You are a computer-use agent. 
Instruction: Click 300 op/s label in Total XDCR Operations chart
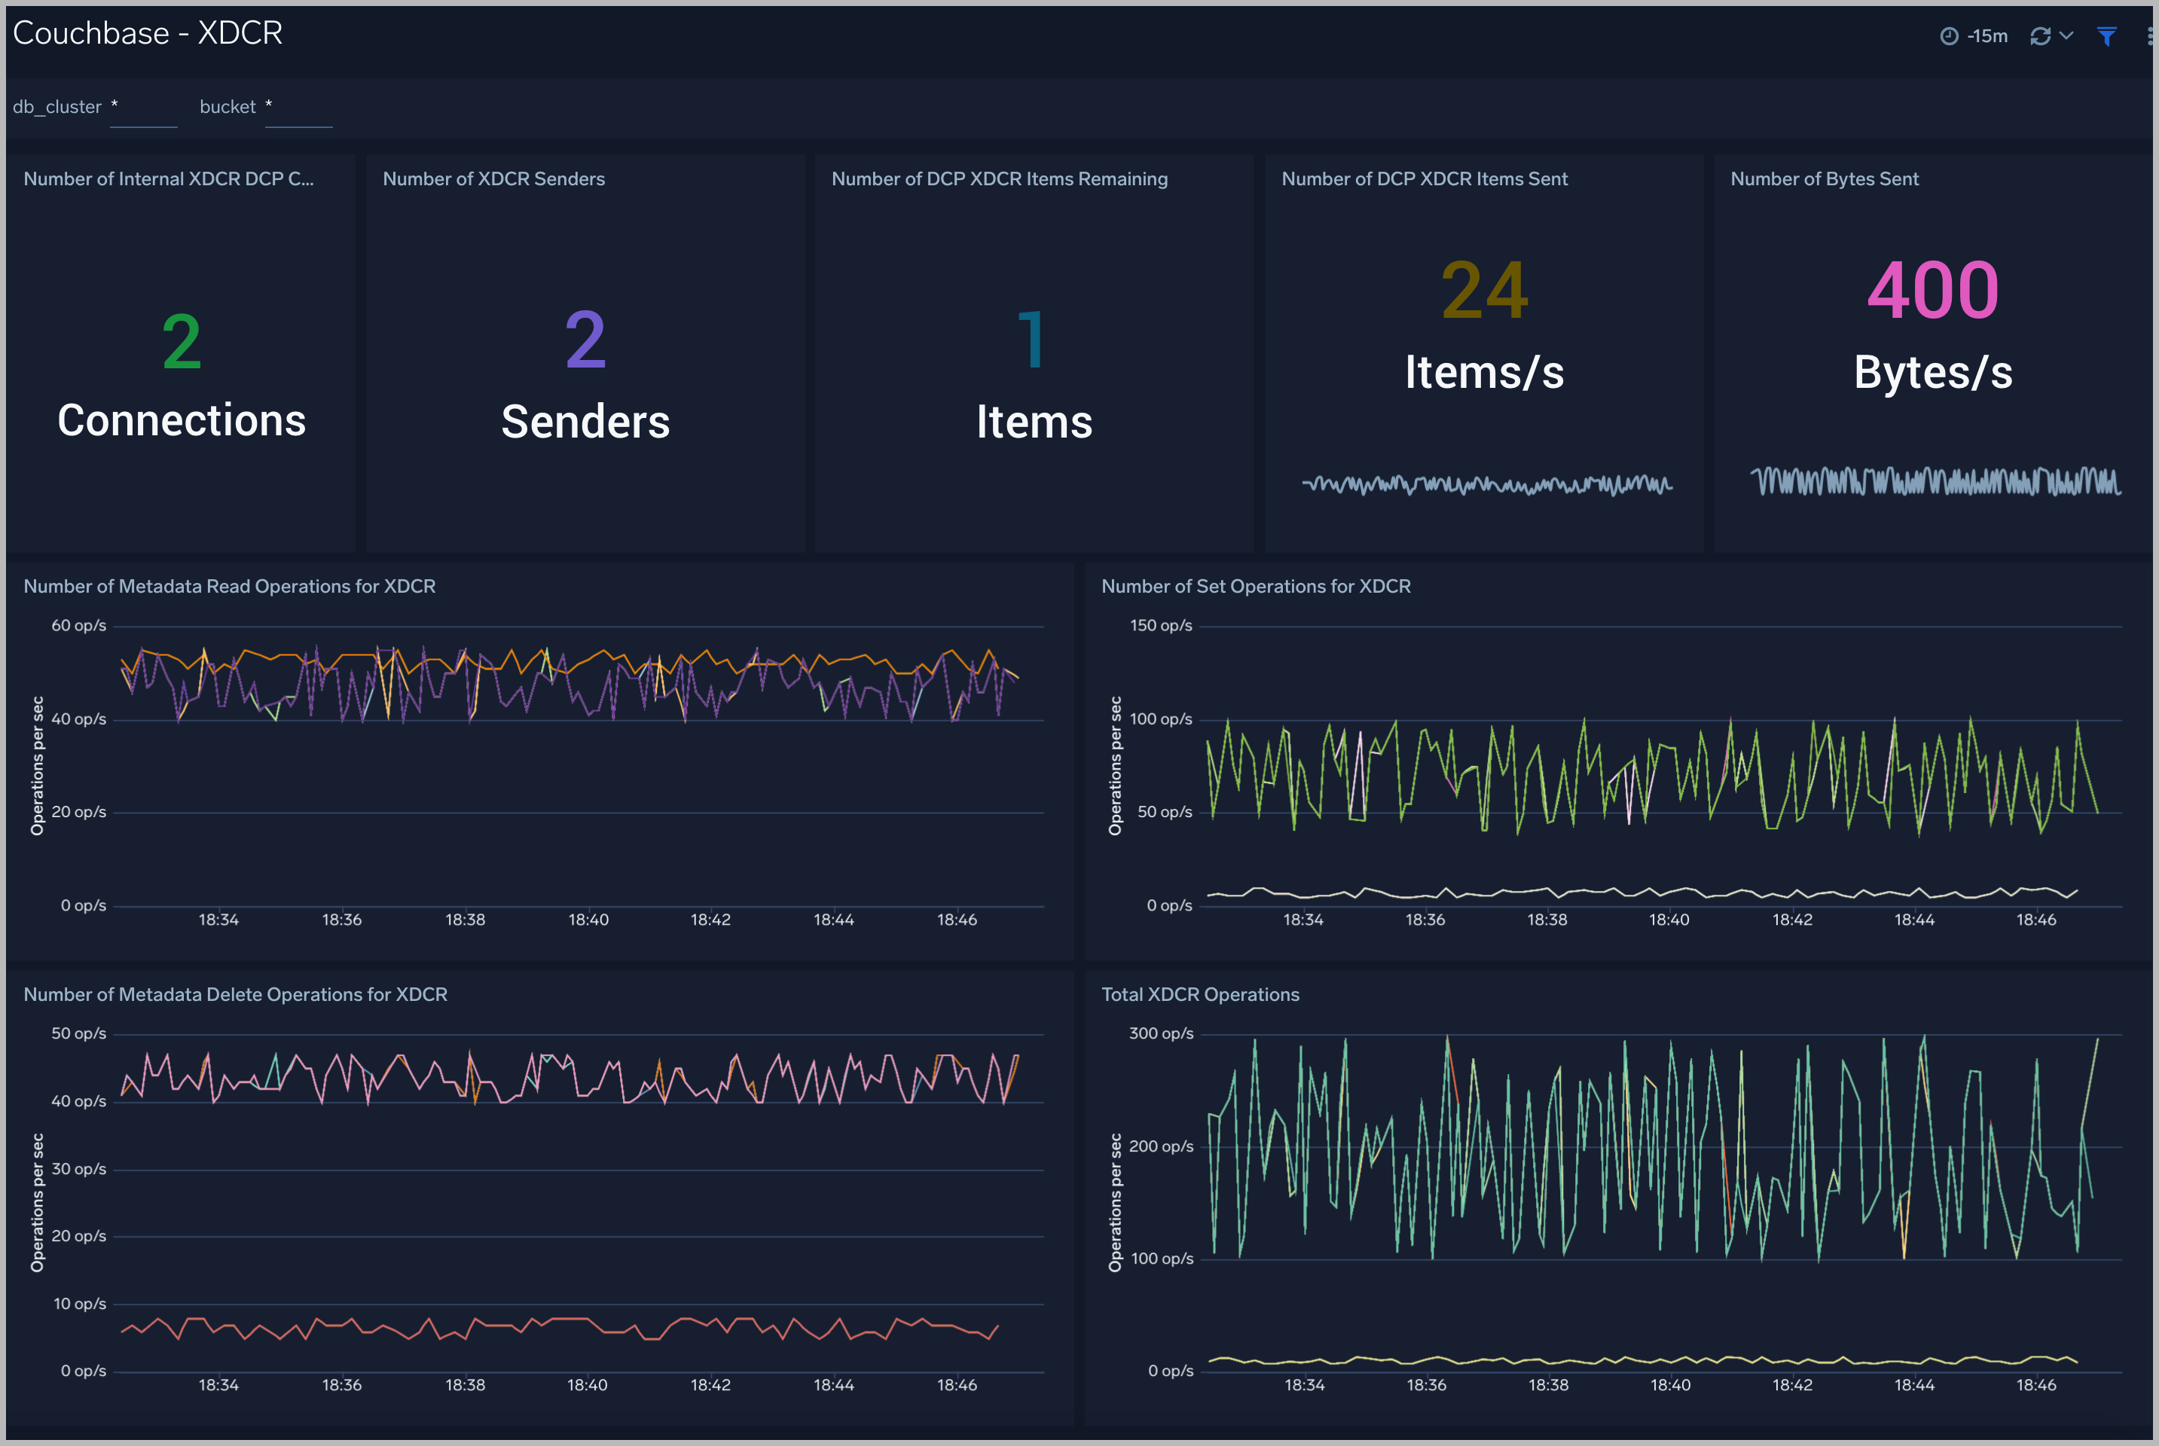click(1161, 1033)
